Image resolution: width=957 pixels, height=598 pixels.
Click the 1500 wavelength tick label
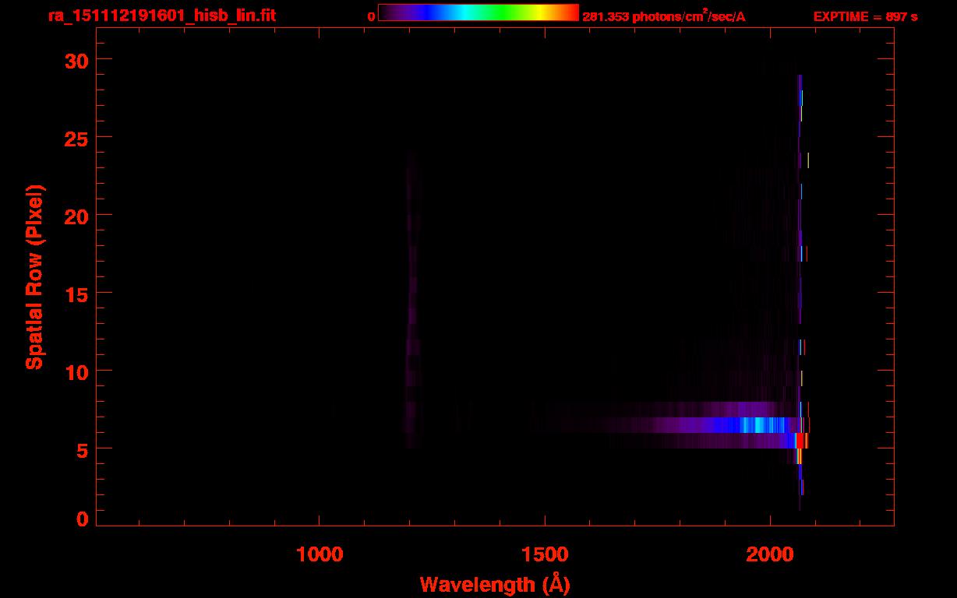click(x=545, y=554)
